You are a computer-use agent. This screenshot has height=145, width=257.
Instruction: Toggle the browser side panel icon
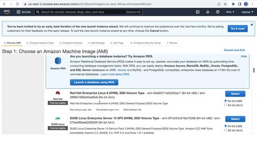click(239, 4)
